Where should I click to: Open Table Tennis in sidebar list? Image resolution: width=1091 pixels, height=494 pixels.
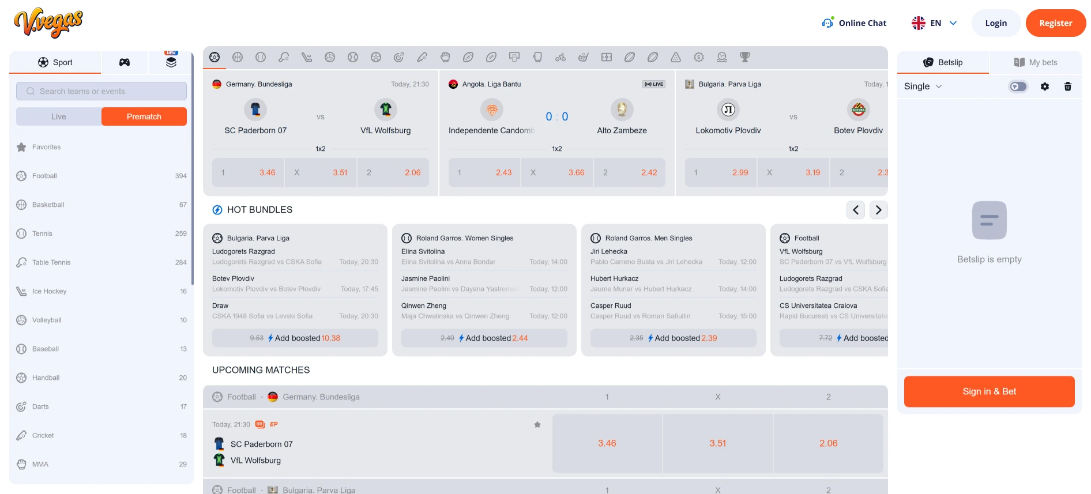101,262
